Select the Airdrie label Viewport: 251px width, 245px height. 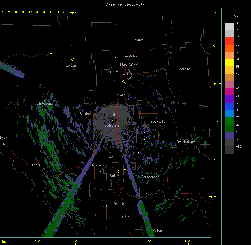pos(117,156)
